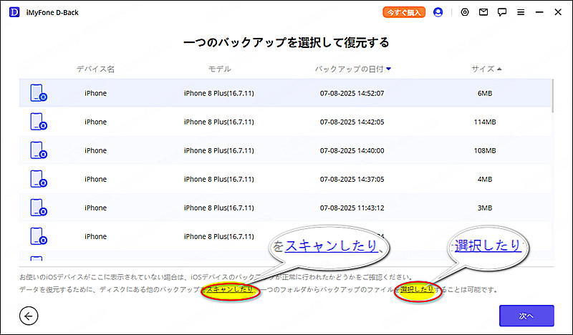Select backup dated 07-08-2025 14:37:05
Screen dimensions: 573x335
coord(352,179)
